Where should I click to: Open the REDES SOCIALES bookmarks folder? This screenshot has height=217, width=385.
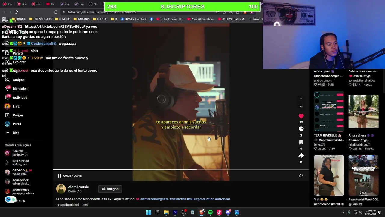tap(40, 19)
